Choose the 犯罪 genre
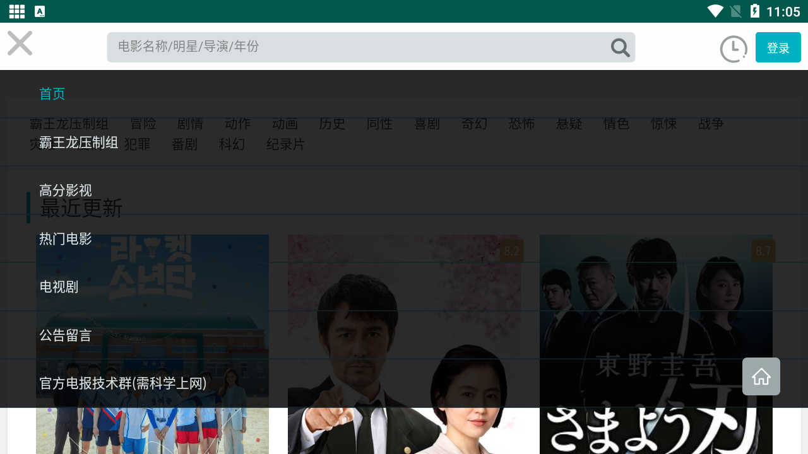 point(138,144)
